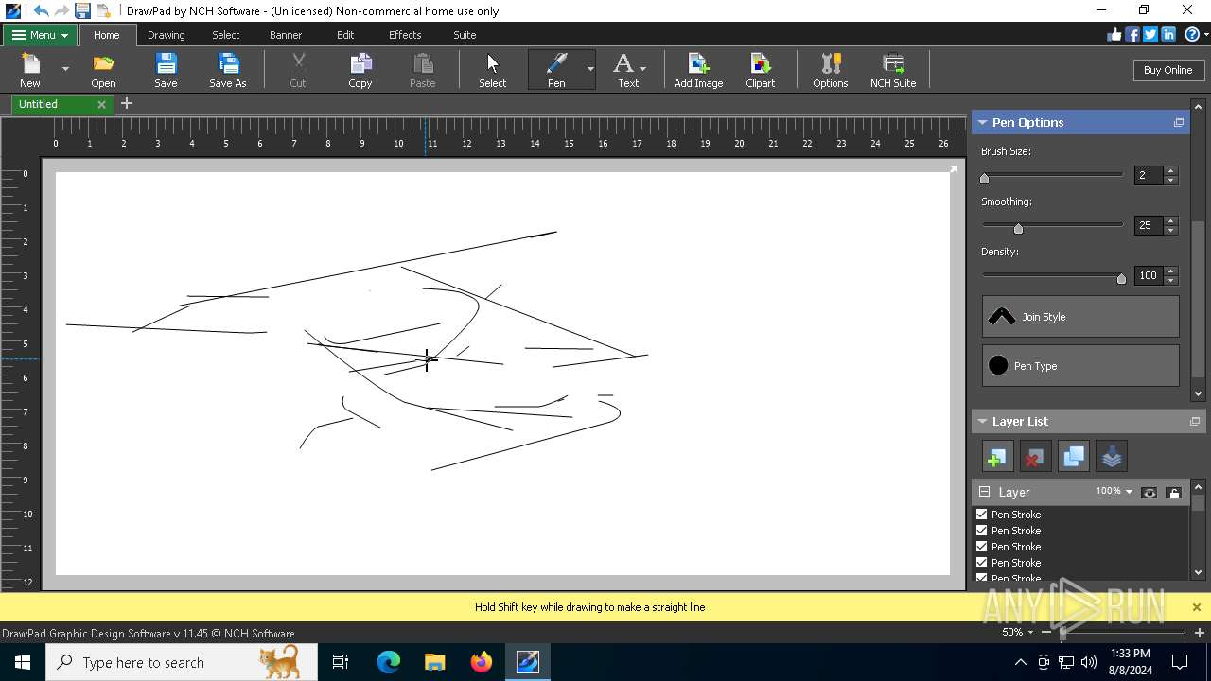The width and height of the screenshot is (1211, 681).
Task: Collapse the Layer List panel
Action: point(982,421)
